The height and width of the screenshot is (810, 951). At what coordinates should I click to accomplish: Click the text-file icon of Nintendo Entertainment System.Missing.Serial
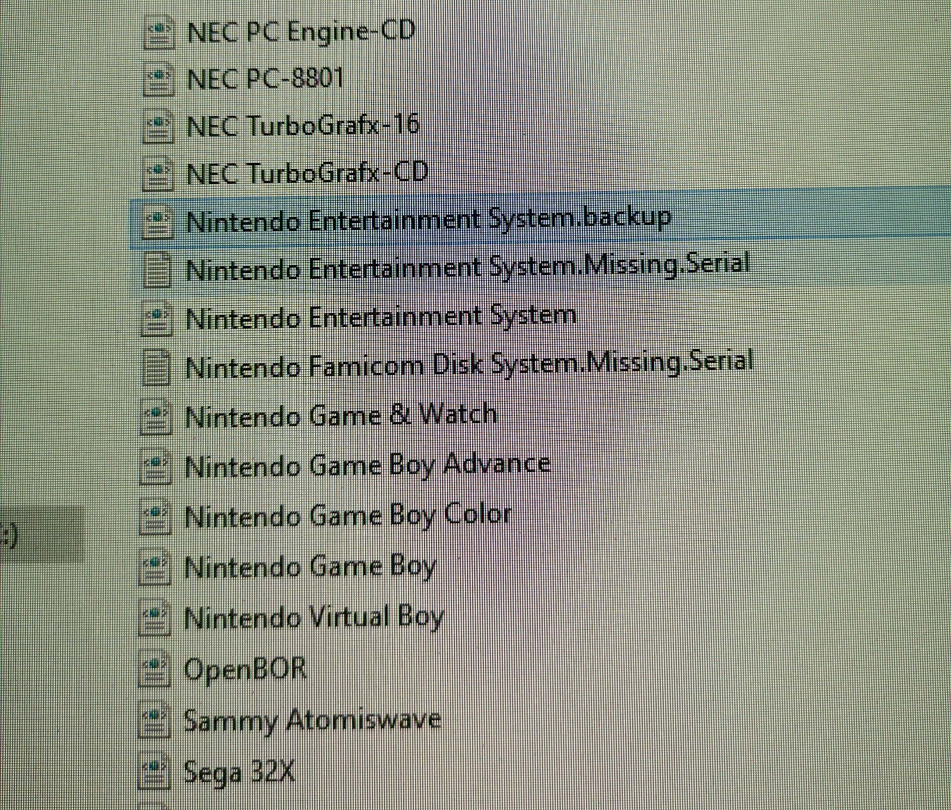[x=158, y=271]
